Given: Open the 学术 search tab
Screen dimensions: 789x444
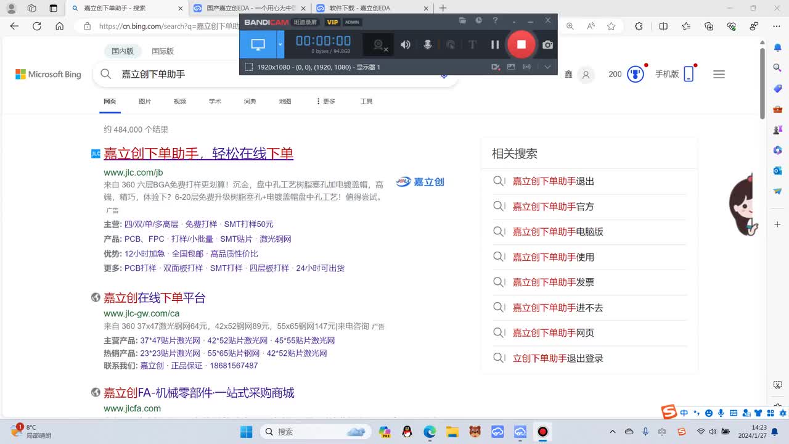Looking at the screenshot, I should [215, 101].
